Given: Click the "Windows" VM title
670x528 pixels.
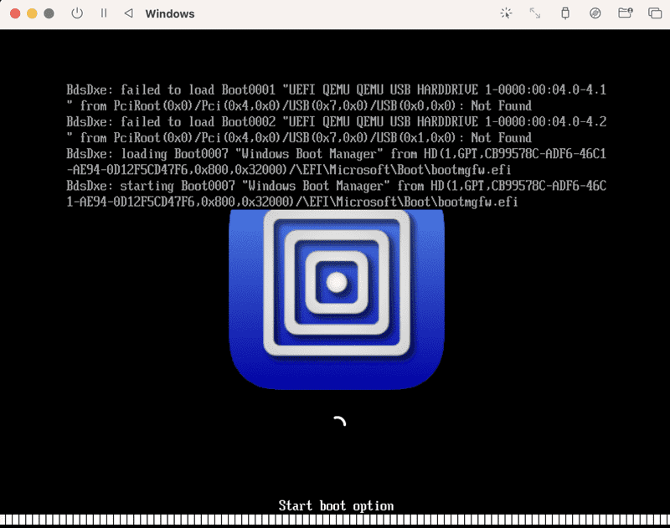Looking at the screenshot, I should [x=170, y=13].
